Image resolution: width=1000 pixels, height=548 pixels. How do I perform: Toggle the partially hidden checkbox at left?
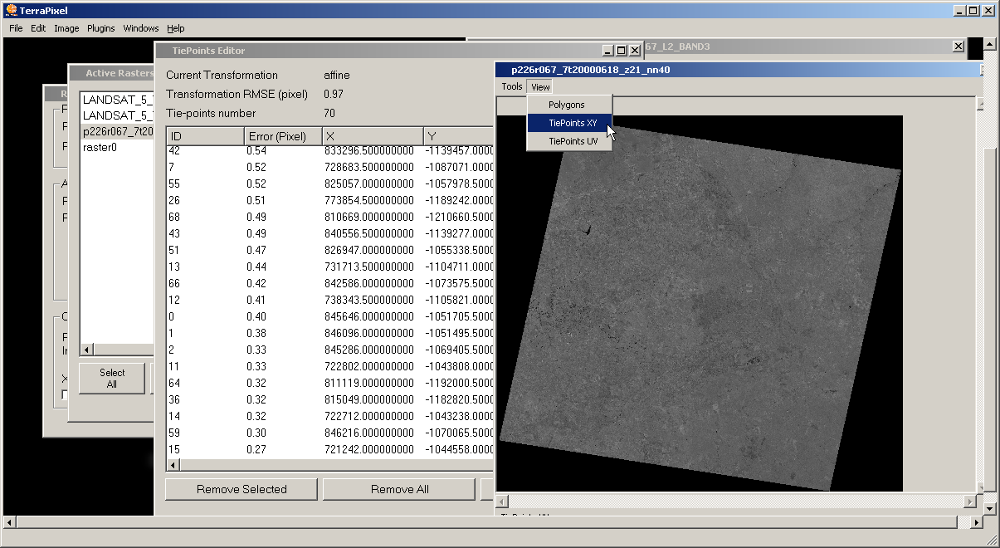pyautogui.click(x=66, y=396)
